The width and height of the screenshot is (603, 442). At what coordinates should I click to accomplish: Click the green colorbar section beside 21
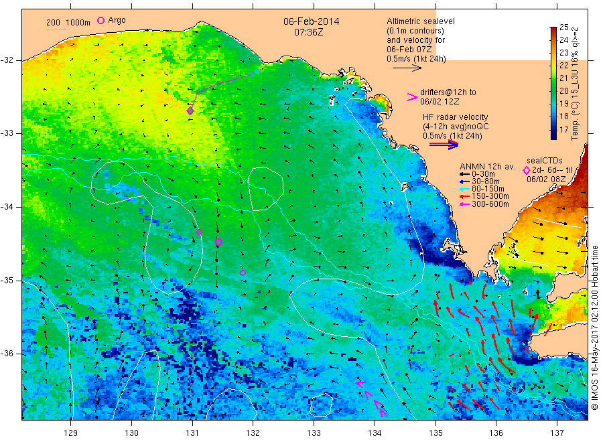point(553,78)
